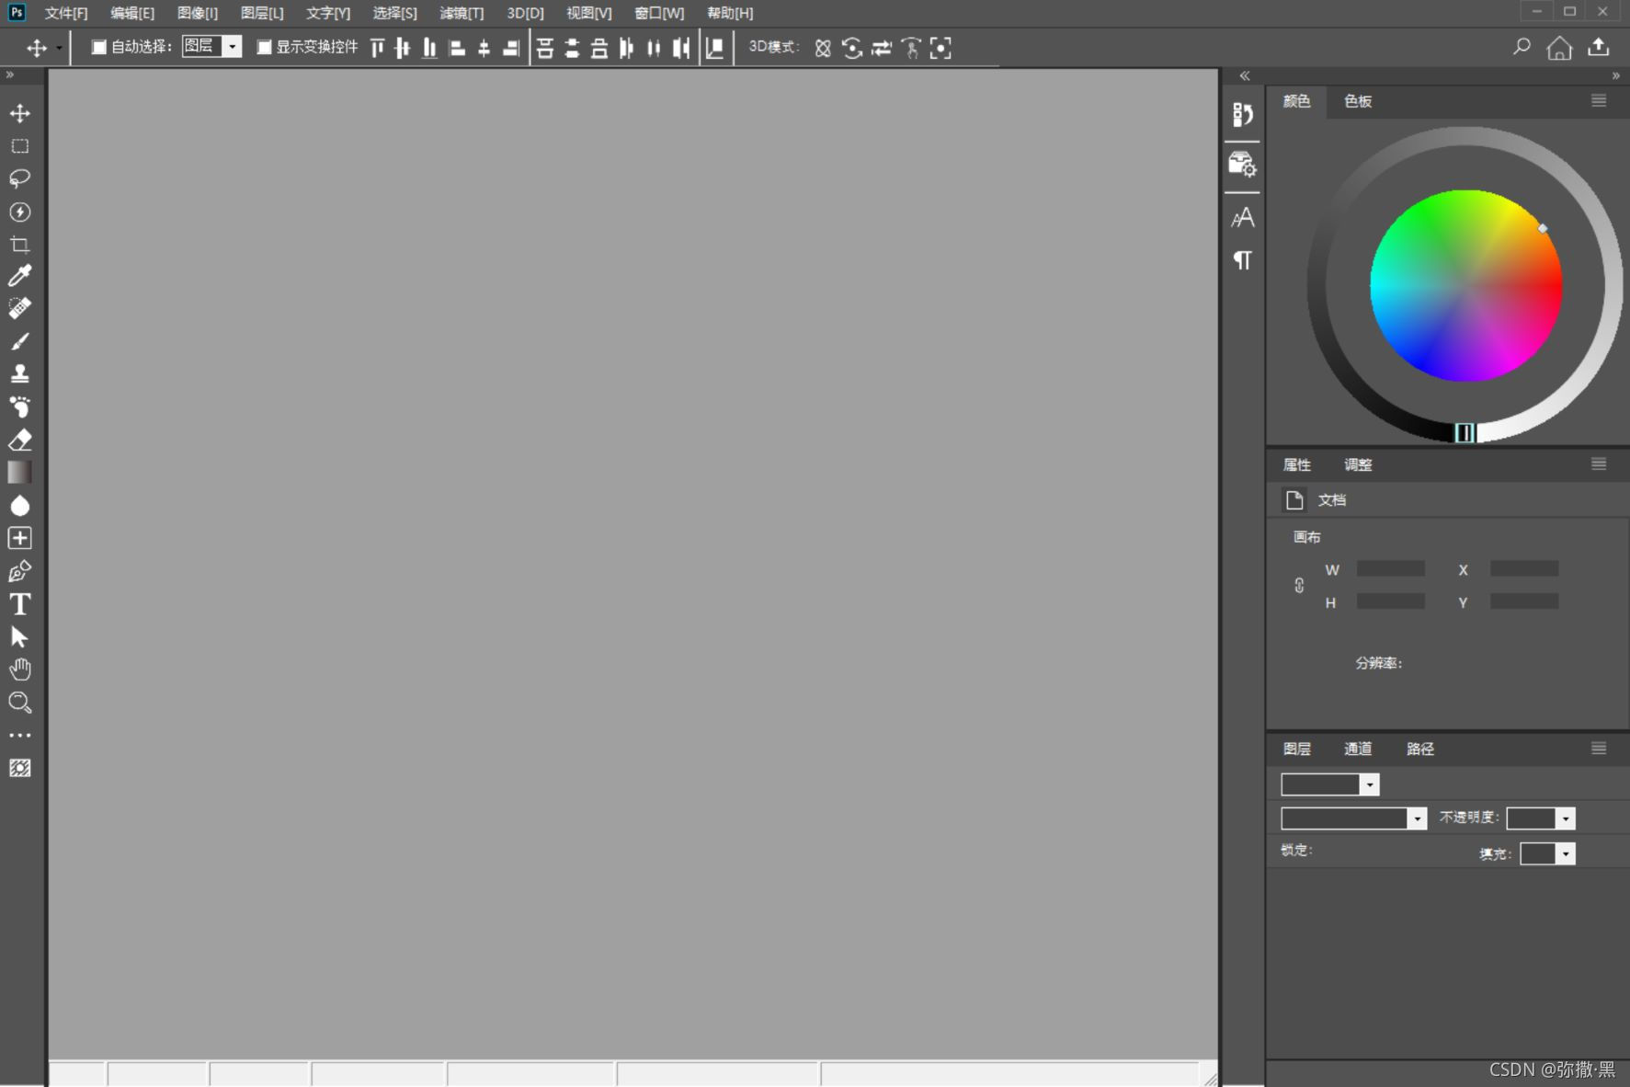Click the align top edges icon

click(377, 48)
